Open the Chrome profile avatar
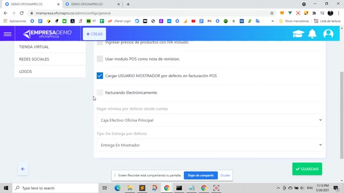This screenshot has height=193, width=344. 331,13
